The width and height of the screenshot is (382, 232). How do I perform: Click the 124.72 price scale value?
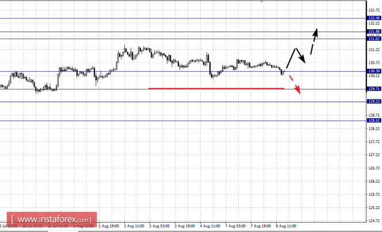(373, 221)
